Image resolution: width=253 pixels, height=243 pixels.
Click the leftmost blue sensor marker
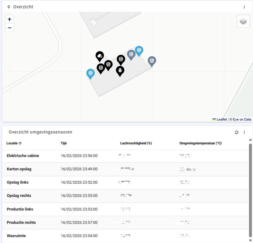pos(91,74)
